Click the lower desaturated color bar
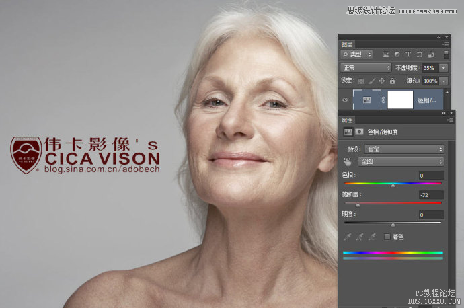This screenshot has width=464, height=308. [393, 258]
